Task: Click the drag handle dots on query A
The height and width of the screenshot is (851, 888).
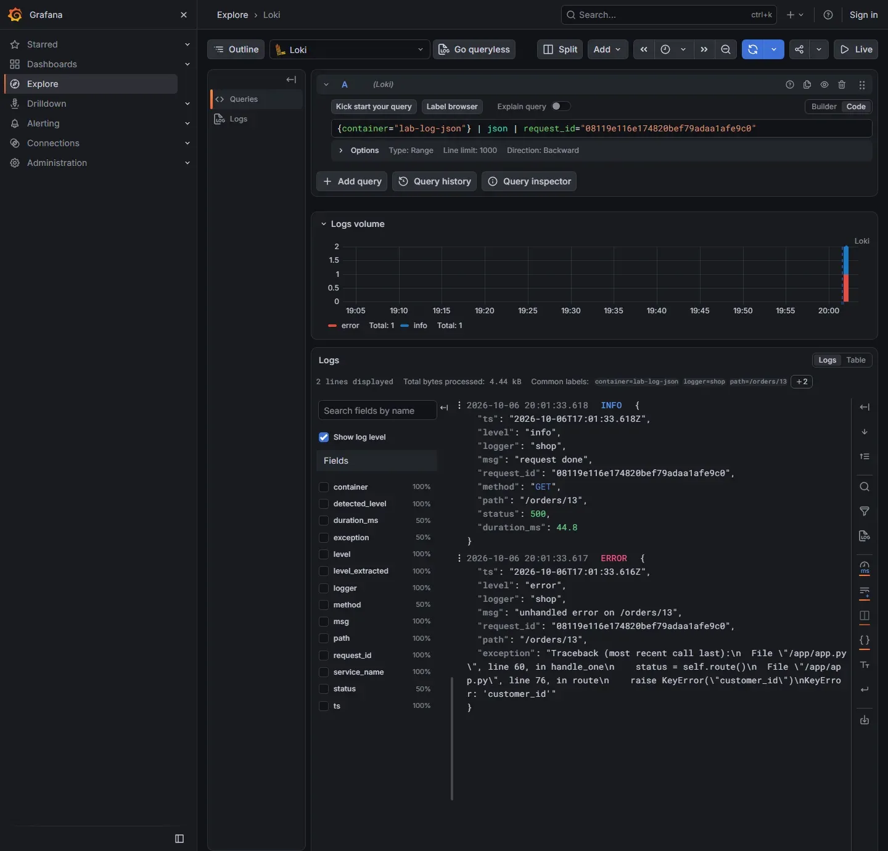Action: [862, 85]
